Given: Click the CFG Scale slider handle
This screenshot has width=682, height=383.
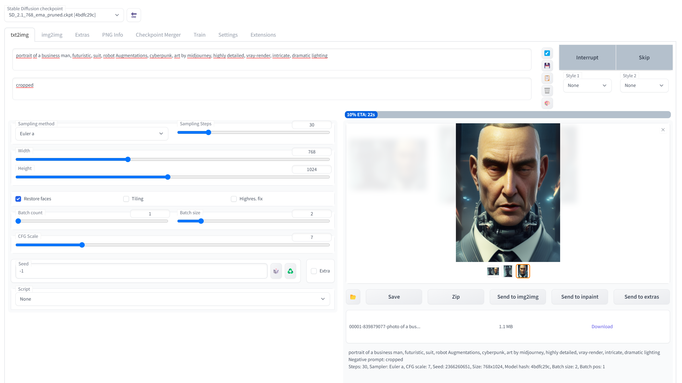Looking at the screenshot, I should 82,245.
